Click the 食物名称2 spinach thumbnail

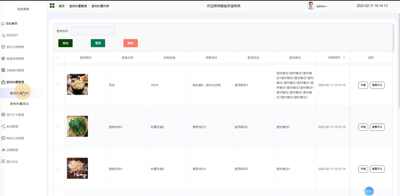point(77,126)
